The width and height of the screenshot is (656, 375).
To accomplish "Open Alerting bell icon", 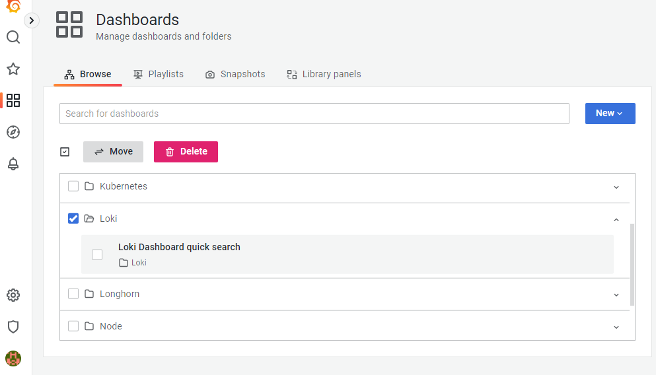I will pos(13,164).
